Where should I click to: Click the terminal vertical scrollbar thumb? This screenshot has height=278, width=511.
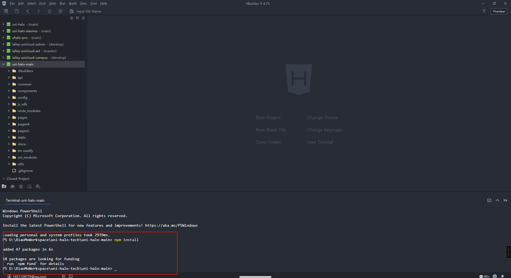pos(509,252)
